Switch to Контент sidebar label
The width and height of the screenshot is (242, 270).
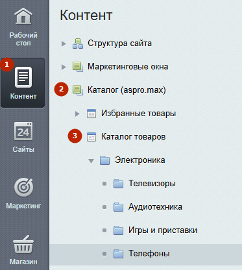pyautogui.click(x=23, y=96)
